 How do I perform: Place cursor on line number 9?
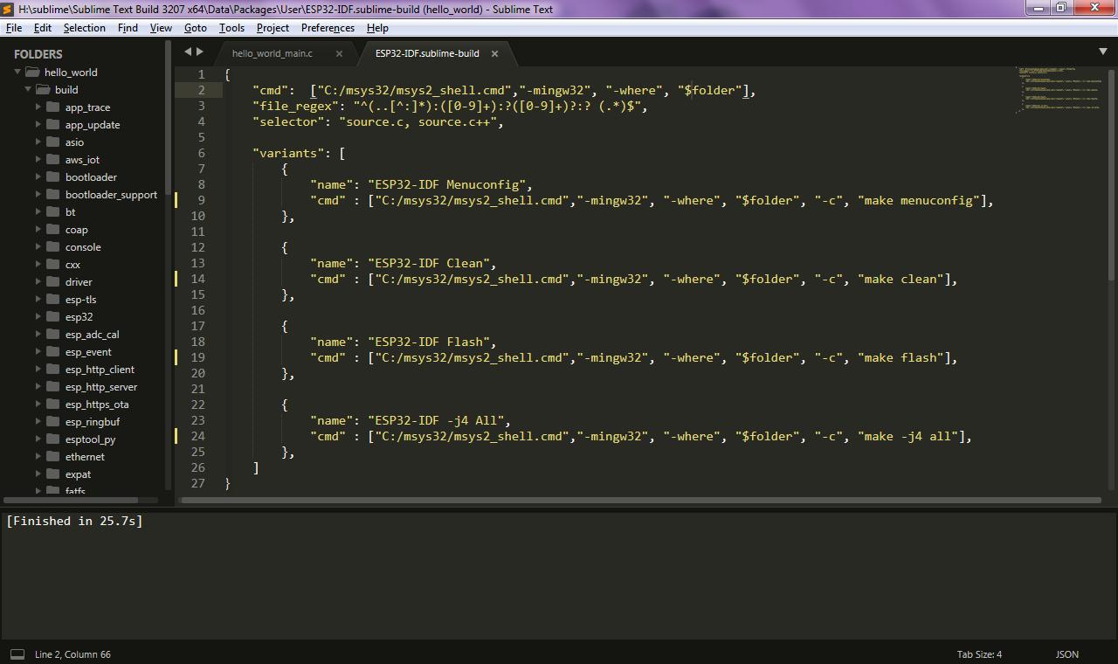(201, 200)
